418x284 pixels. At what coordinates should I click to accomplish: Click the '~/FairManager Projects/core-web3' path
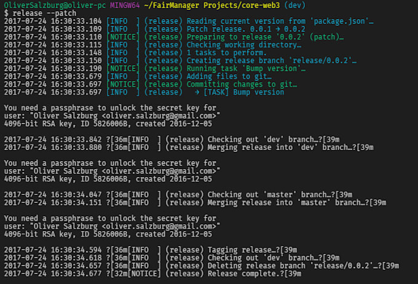(x=212, y=5)
